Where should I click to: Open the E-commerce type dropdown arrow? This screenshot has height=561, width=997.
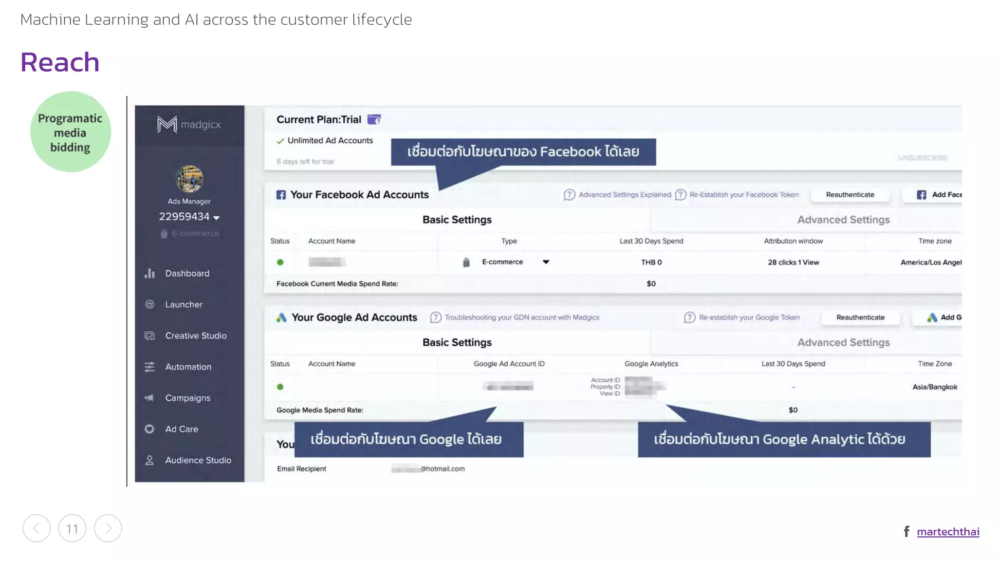546,262
